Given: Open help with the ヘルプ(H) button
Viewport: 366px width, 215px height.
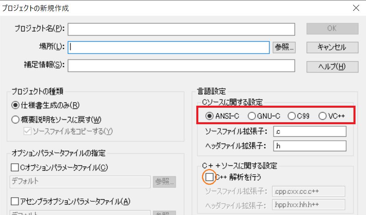Looking at the screenshot, I should tap(332, 67).
